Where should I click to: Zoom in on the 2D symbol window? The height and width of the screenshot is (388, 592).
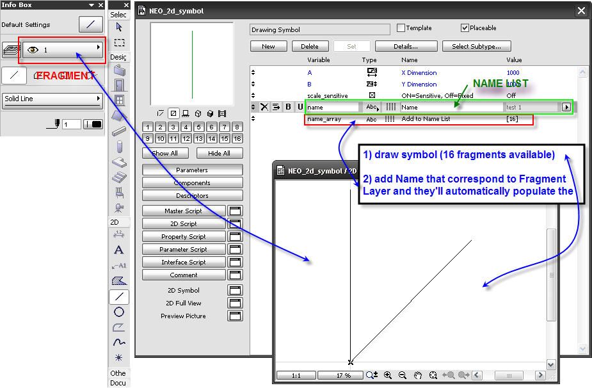pos(387,375)
